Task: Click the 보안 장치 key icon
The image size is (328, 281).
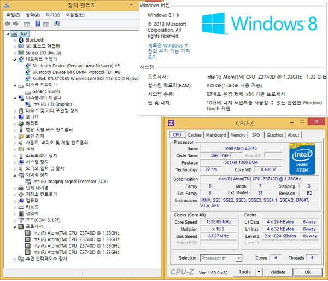Action: (21, 137)
